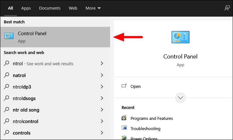
Task: Click the large Control Panel preview icon
Action: [181, 37]
